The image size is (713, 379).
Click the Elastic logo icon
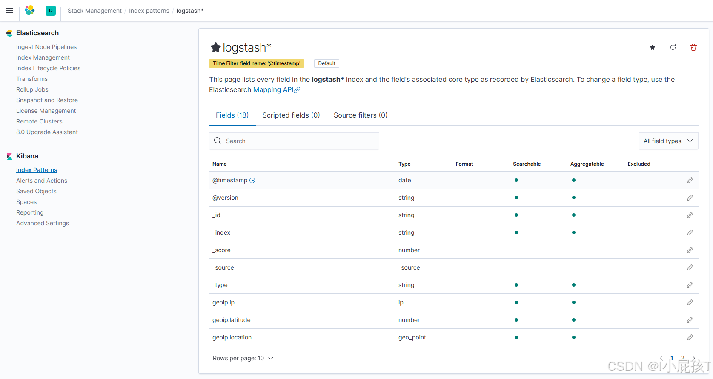click(x=30, y=11)
